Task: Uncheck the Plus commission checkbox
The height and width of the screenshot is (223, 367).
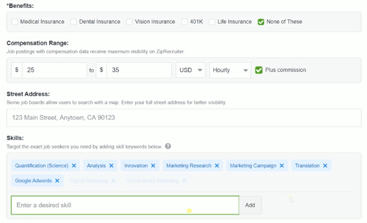Action: [259, 70]
